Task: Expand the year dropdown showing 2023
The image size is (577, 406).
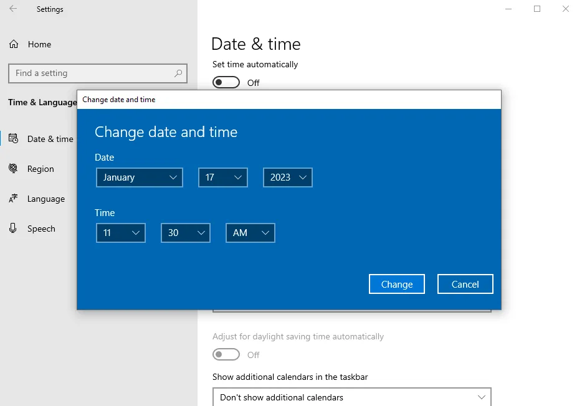Action: (287, 177)
